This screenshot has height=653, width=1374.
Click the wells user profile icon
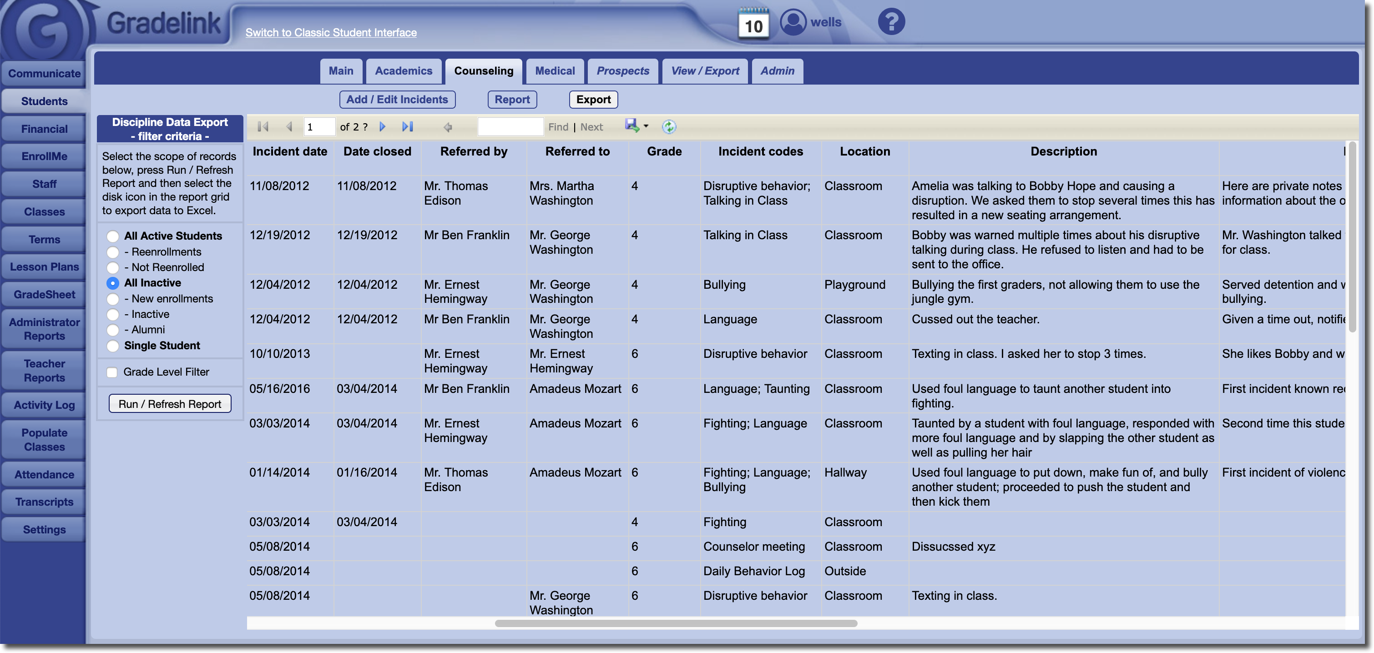coord(793,22)
